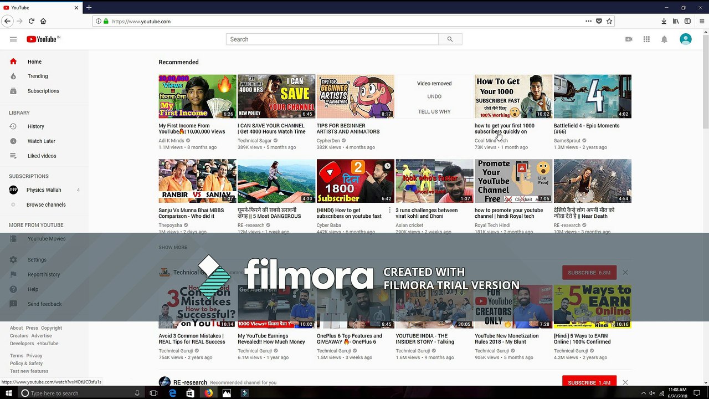Open the Microsoft Store taskbar icon
The image size is (709, 399).
[x=190, y=393]
